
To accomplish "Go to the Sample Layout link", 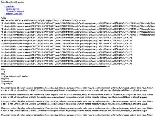I will click(x=12, y=9).
